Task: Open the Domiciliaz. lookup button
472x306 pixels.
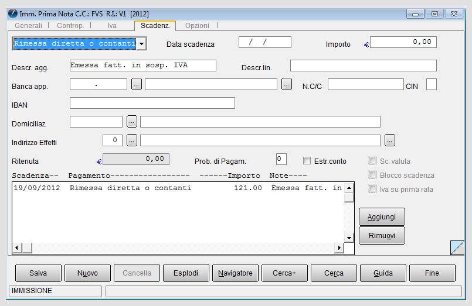Action: click(132, 122)
